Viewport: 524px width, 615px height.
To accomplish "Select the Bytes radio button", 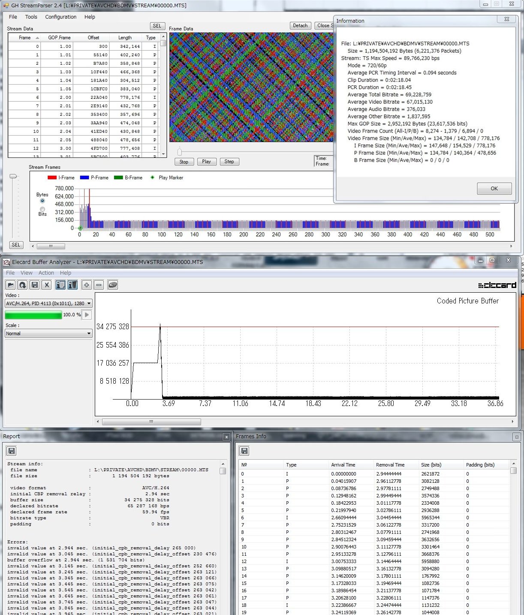I will (42, 201).
